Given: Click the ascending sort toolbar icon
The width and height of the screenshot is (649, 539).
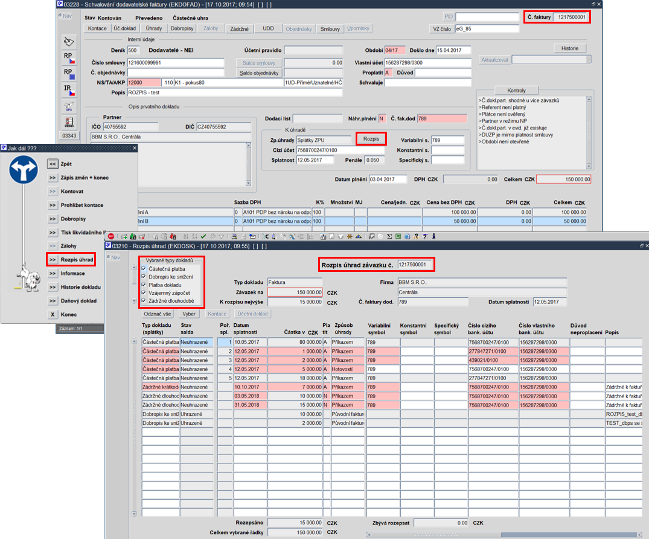Looking at the screenshot, I should click(x=186, y=236).
